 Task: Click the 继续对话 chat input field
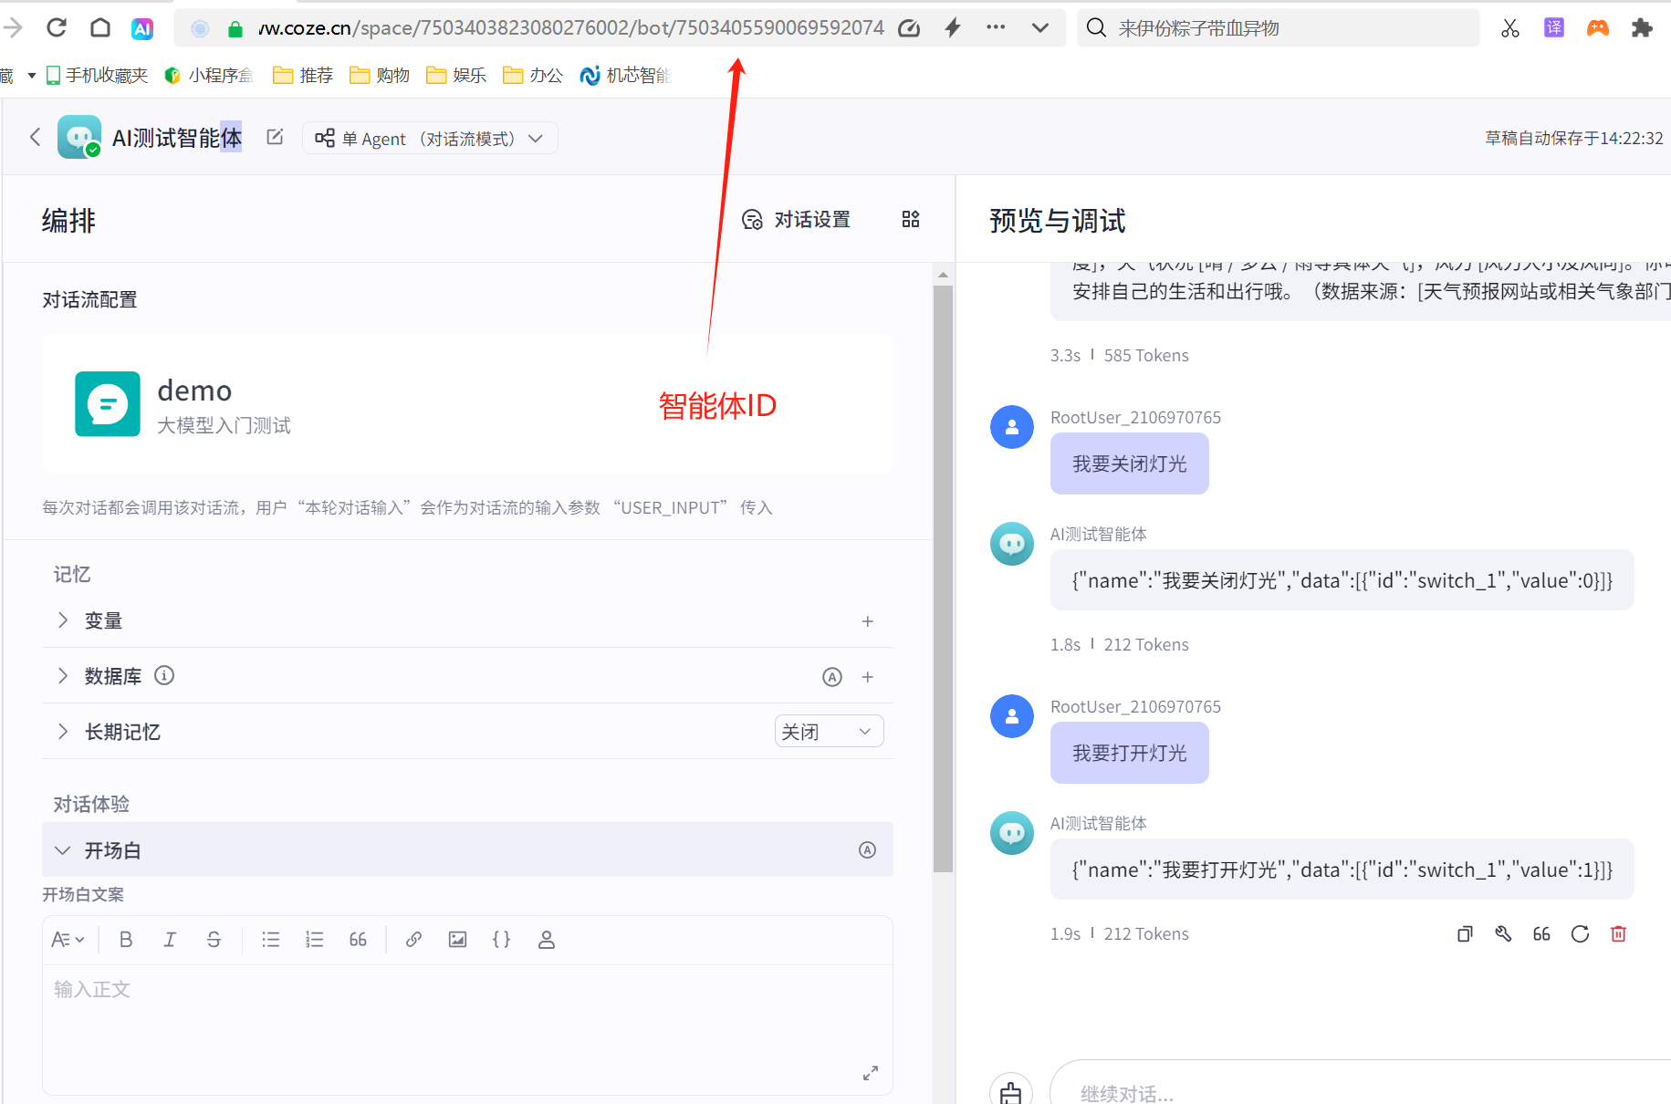[1278, 1090]
